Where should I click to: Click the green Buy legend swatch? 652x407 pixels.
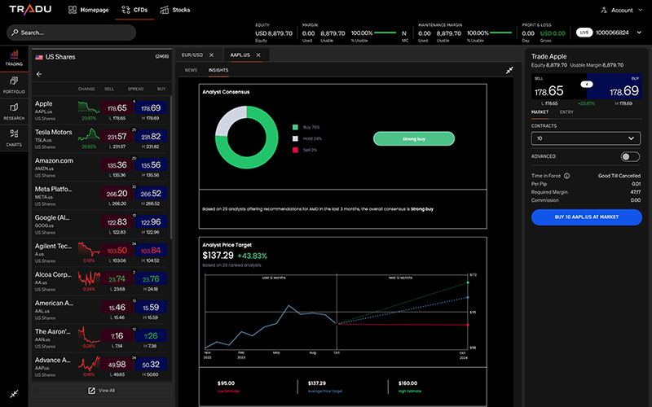(295, 127)
